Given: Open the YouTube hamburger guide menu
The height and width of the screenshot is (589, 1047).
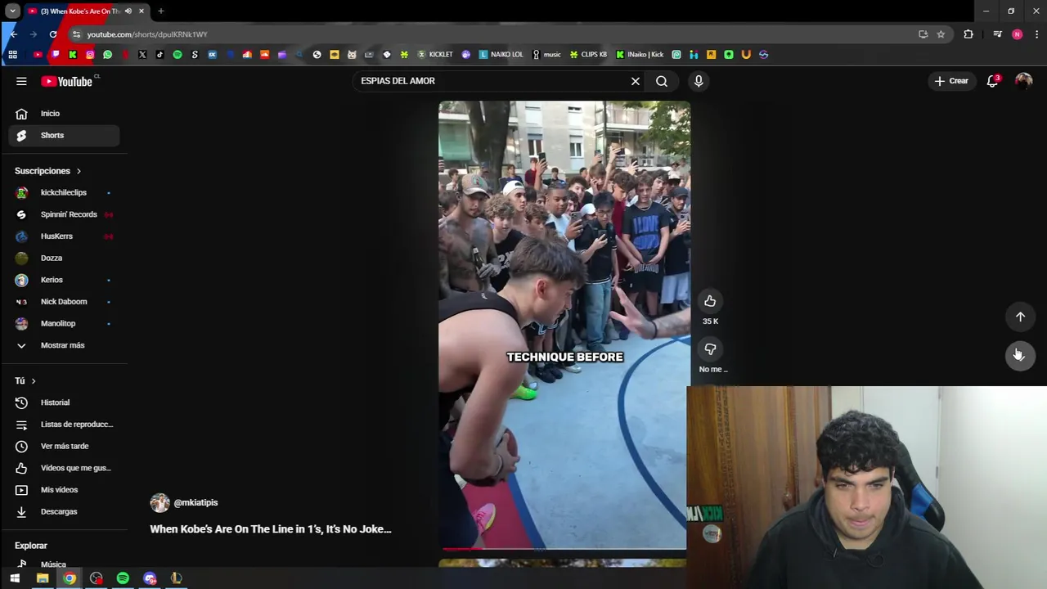Looking at the screenshot, I should pyautogui.click(x=21, y=81).
